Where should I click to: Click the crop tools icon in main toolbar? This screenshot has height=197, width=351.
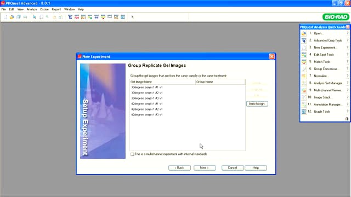pyautogui.click(x=70, y=17)
